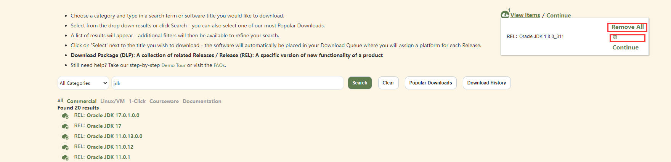Viewport: 671px width, 162px height.
Task: Click the download queue cloud icon
Action: pyautogui.click(x=505, y=14)
